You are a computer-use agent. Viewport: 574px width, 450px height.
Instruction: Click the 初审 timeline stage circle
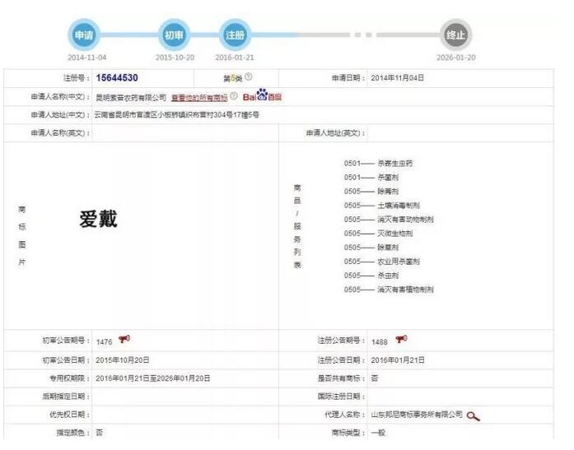174,35
